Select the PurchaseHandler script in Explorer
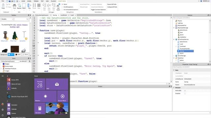The image size is (211, 118). coord(184,49)
